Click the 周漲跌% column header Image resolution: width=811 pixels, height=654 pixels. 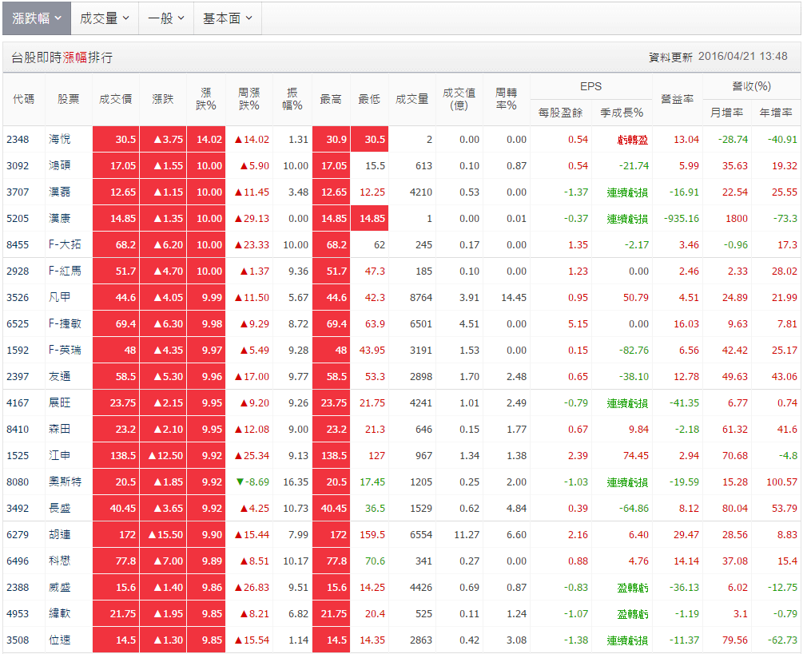[249, 99]
